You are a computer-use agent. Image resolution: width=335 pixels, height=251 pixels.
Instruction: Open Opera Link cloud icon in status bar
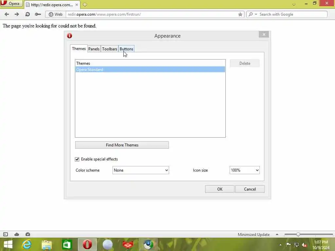click(17, 234)
